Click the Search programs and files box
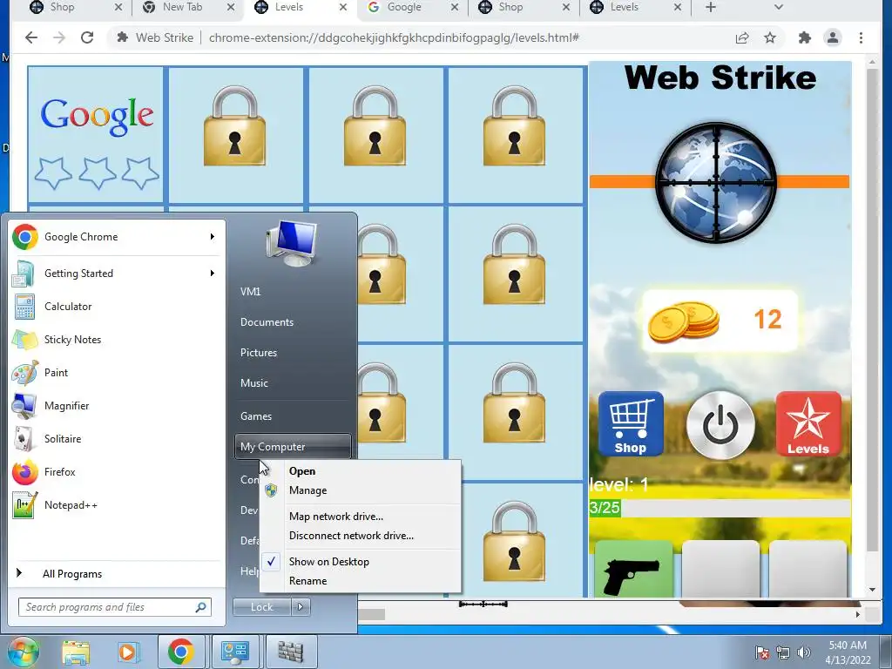This screenshot has width=892, height=669. [115, 607]
